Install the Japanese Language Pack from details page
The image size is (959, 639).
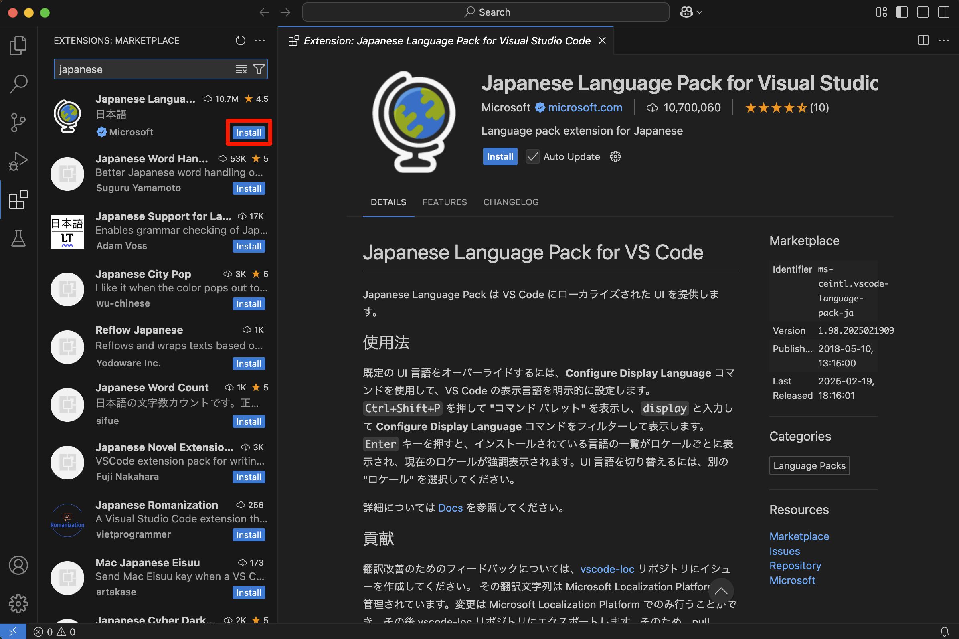[x=500, y=156]
